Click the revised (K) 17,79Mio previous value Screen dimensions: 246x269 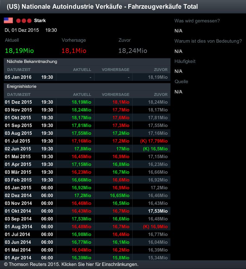coord(154,141)
